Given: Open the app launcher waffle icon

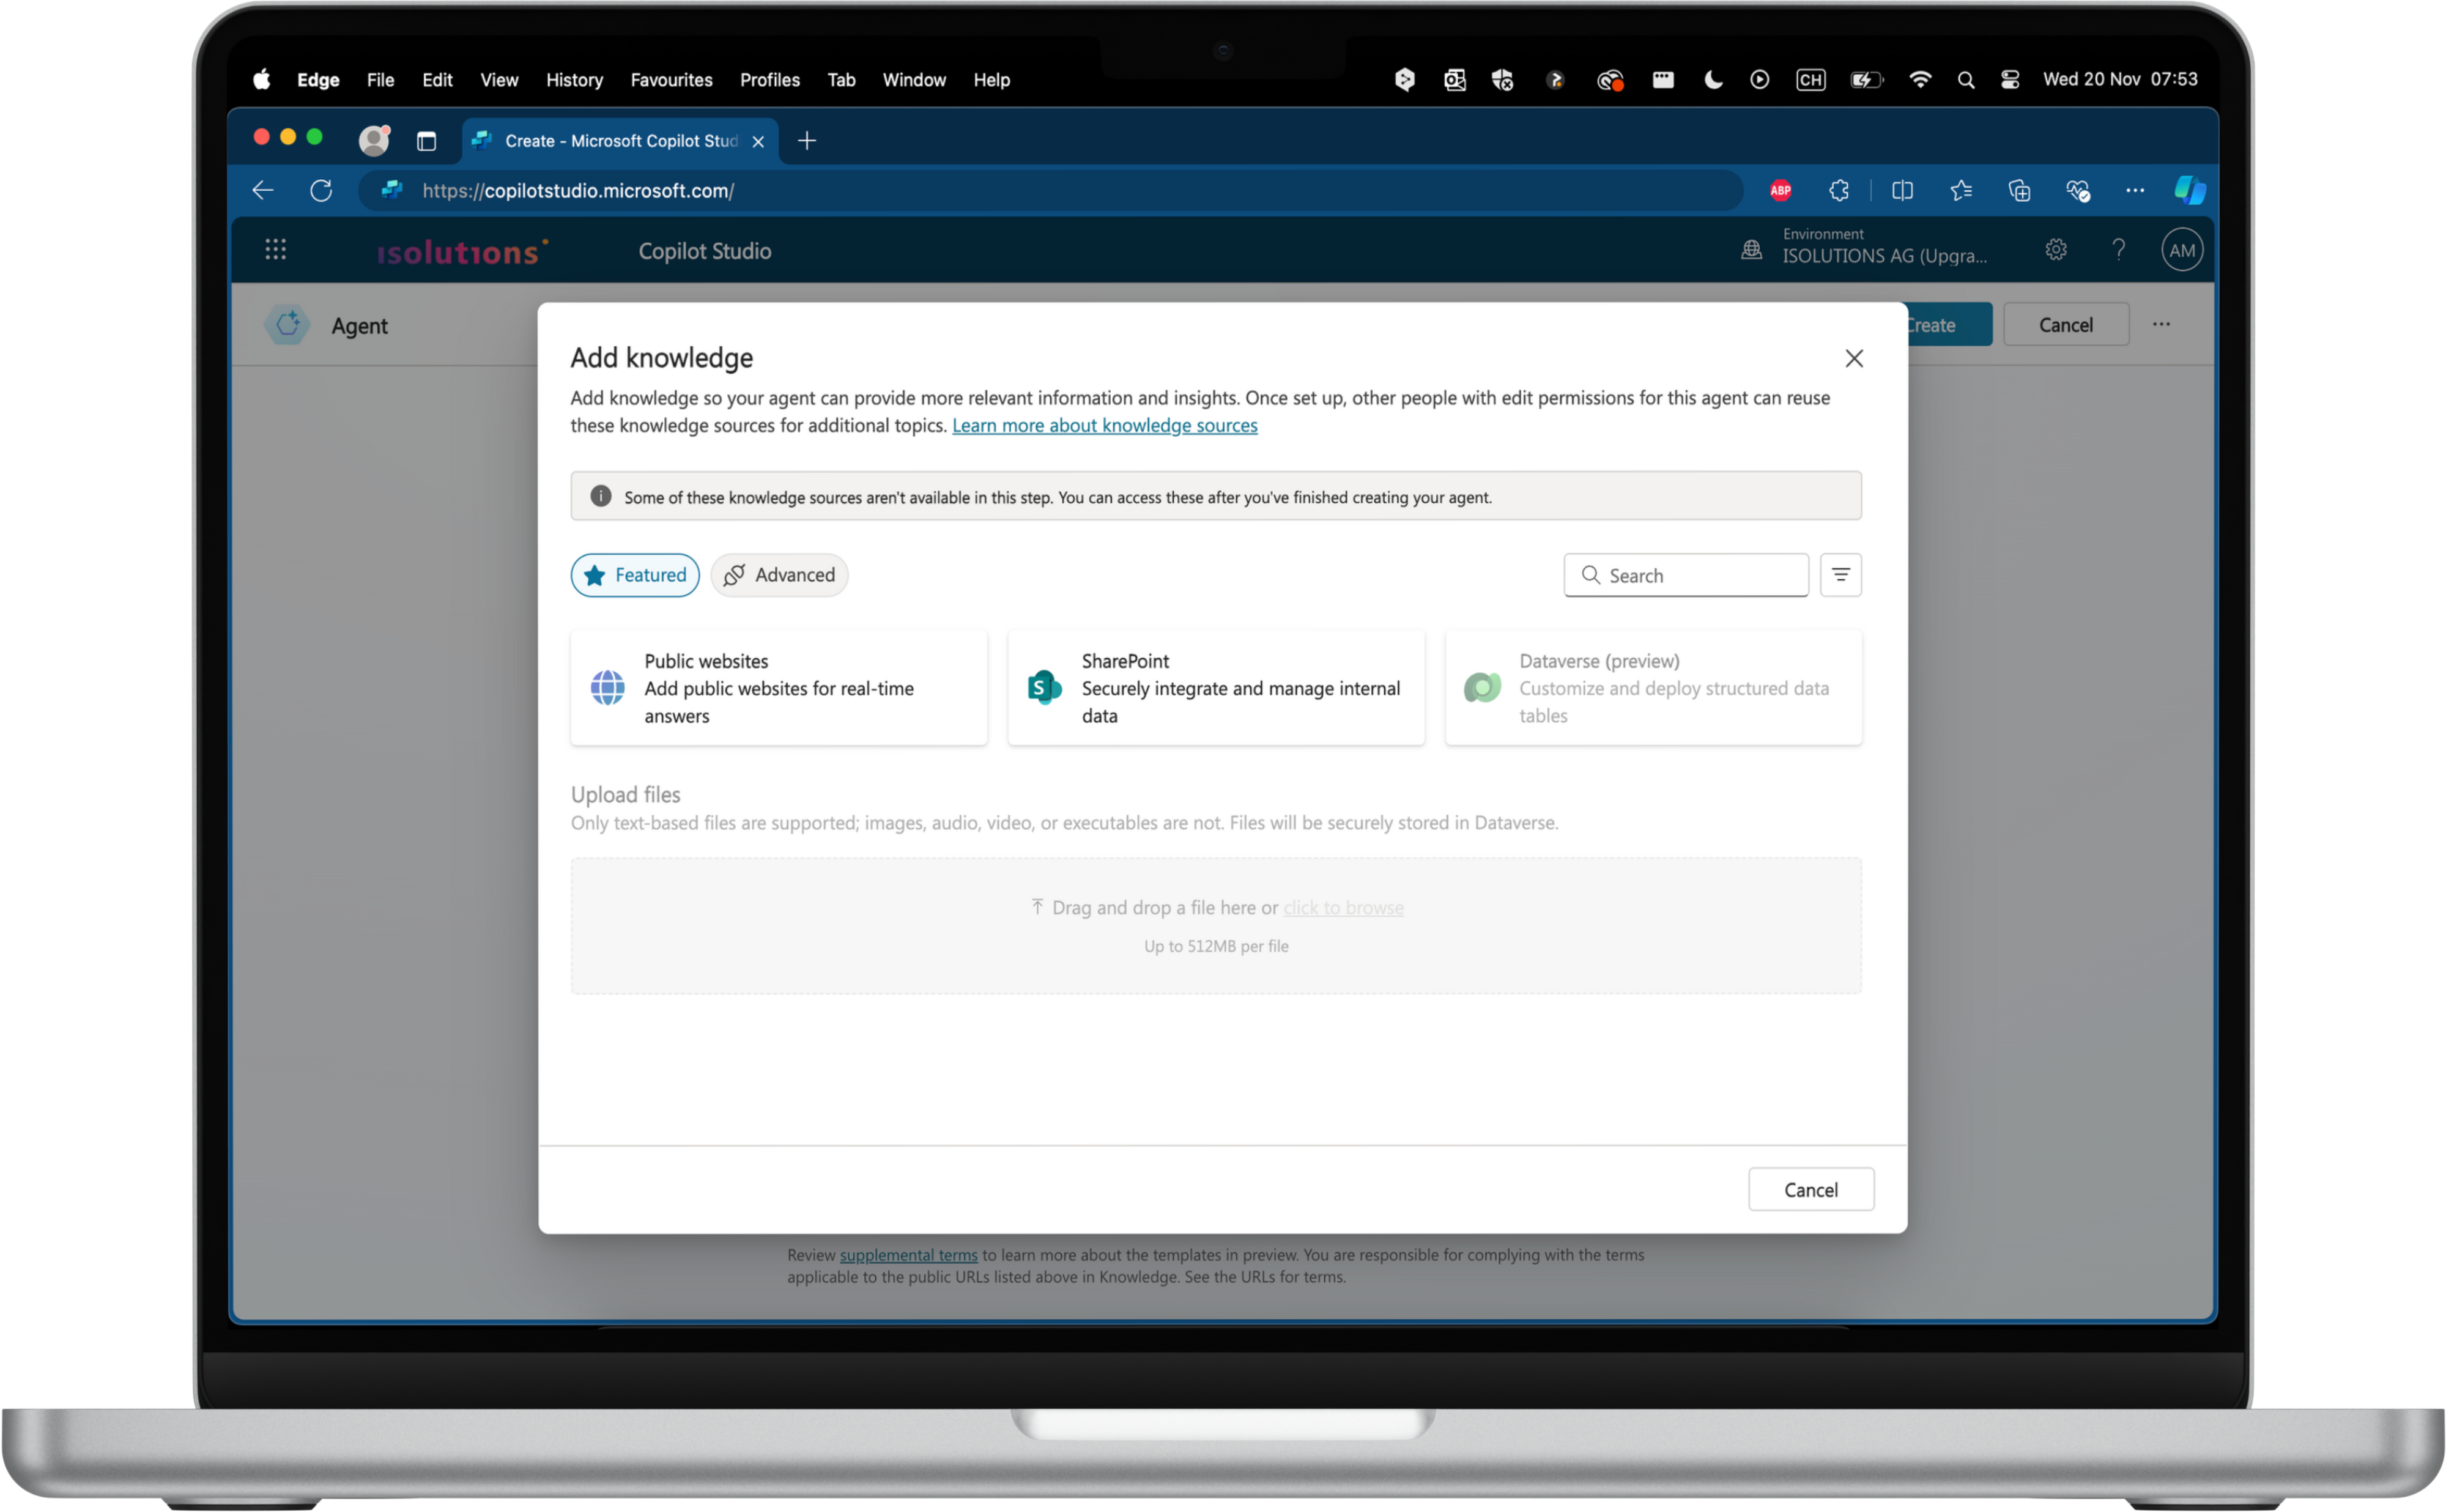Looking at the screenshot, I should click(275, 250).
